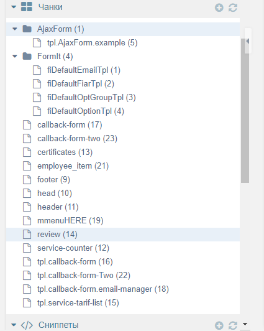Image resolution: width=264 pixels, height=331 pixels.
Task: Click file icon next to callback-form-two
Action: pyautogui.click(x=27, y=139)
